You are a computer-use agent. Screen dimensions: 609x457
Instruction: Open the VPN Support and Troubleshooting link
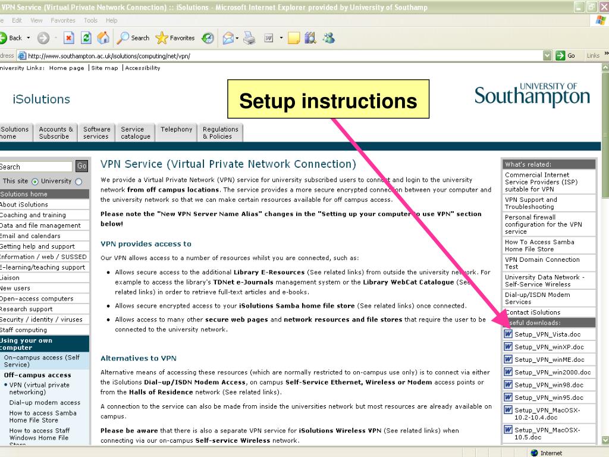point(531,203)
